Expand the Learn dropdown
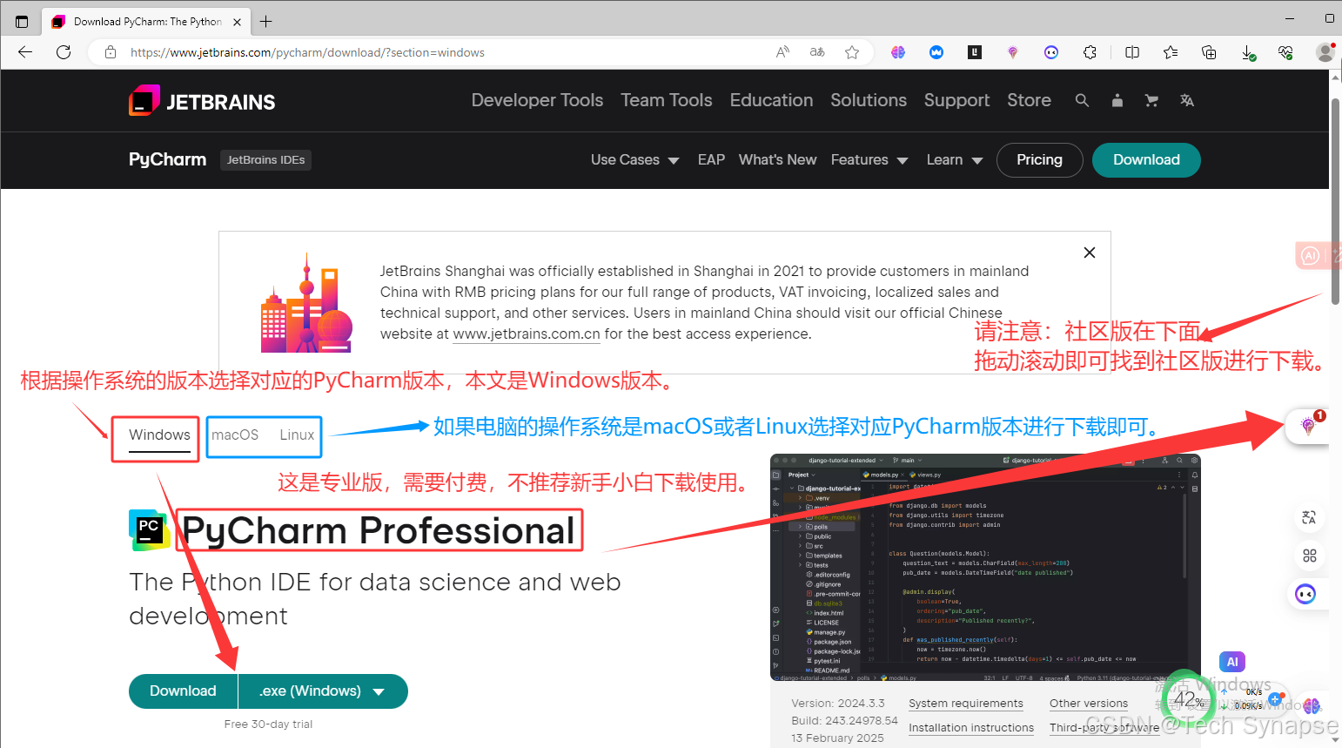Viewport: 1342px width, 748px height. coord(954,159)
